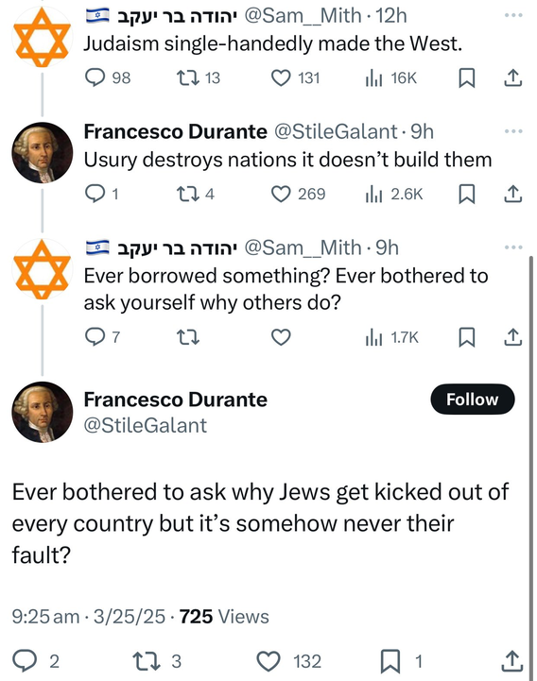Click the vertical scrollbar on the right edge
Image resolution: width=537 pixels, height=681 pixels.
(x=530, y=465)
